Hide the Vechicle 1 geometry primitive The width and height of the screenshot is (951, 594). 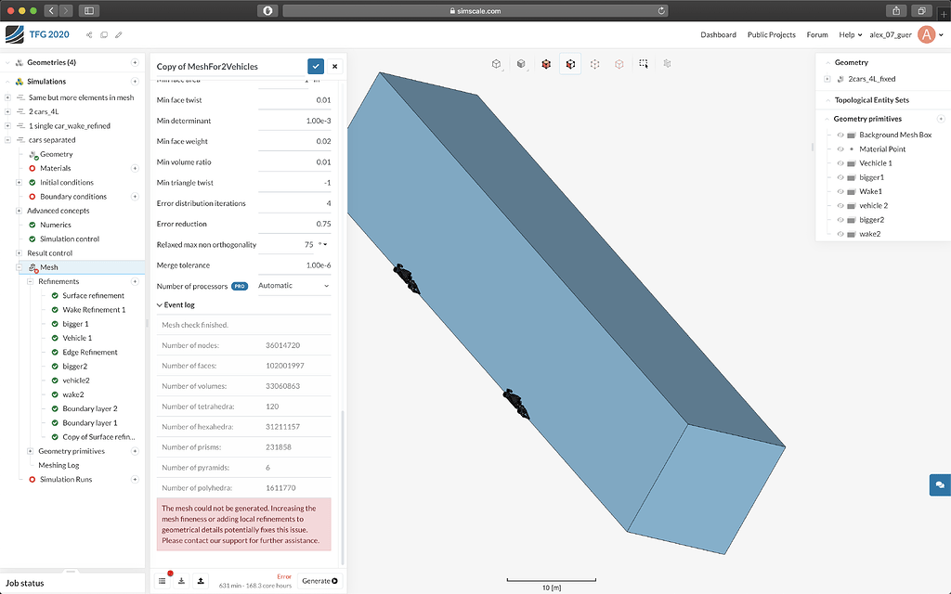(840, 162)
